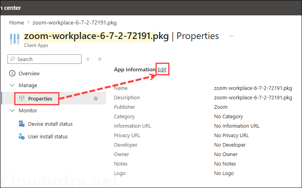Click the No Notes value
Viewport: 302px width, 188px height.
[x=225, y=164]
